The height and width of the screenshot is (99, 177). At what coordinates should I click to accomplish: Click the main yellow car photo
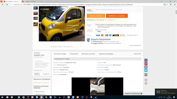[62, 24]
